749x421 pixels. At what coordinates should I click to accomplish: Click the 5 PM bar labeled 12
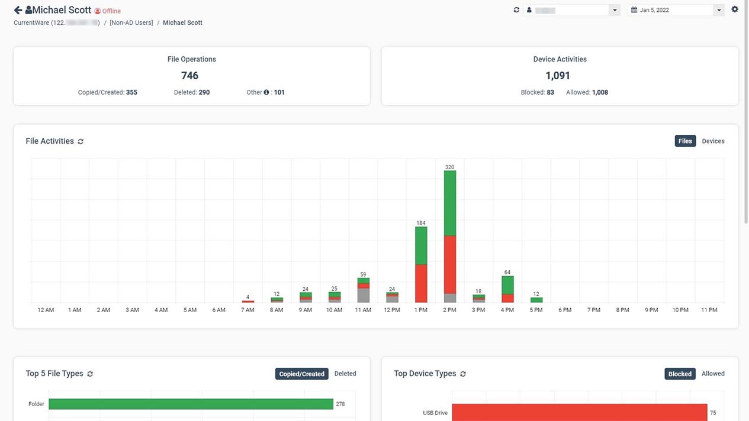point(536,300)
